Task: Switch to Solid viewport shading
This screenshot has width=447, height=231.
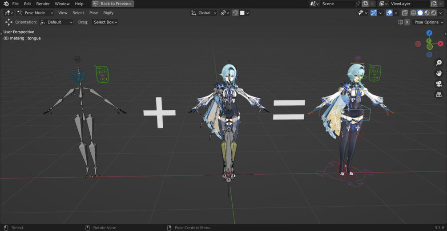Action: coord(420,13)
